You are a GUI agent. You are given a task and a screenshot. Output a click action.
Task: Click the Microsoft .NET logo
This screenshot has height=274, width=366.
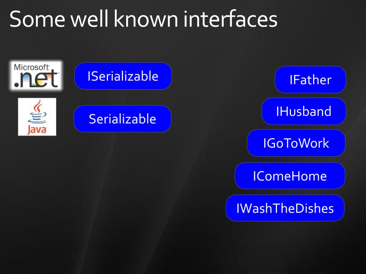[36, 76]
